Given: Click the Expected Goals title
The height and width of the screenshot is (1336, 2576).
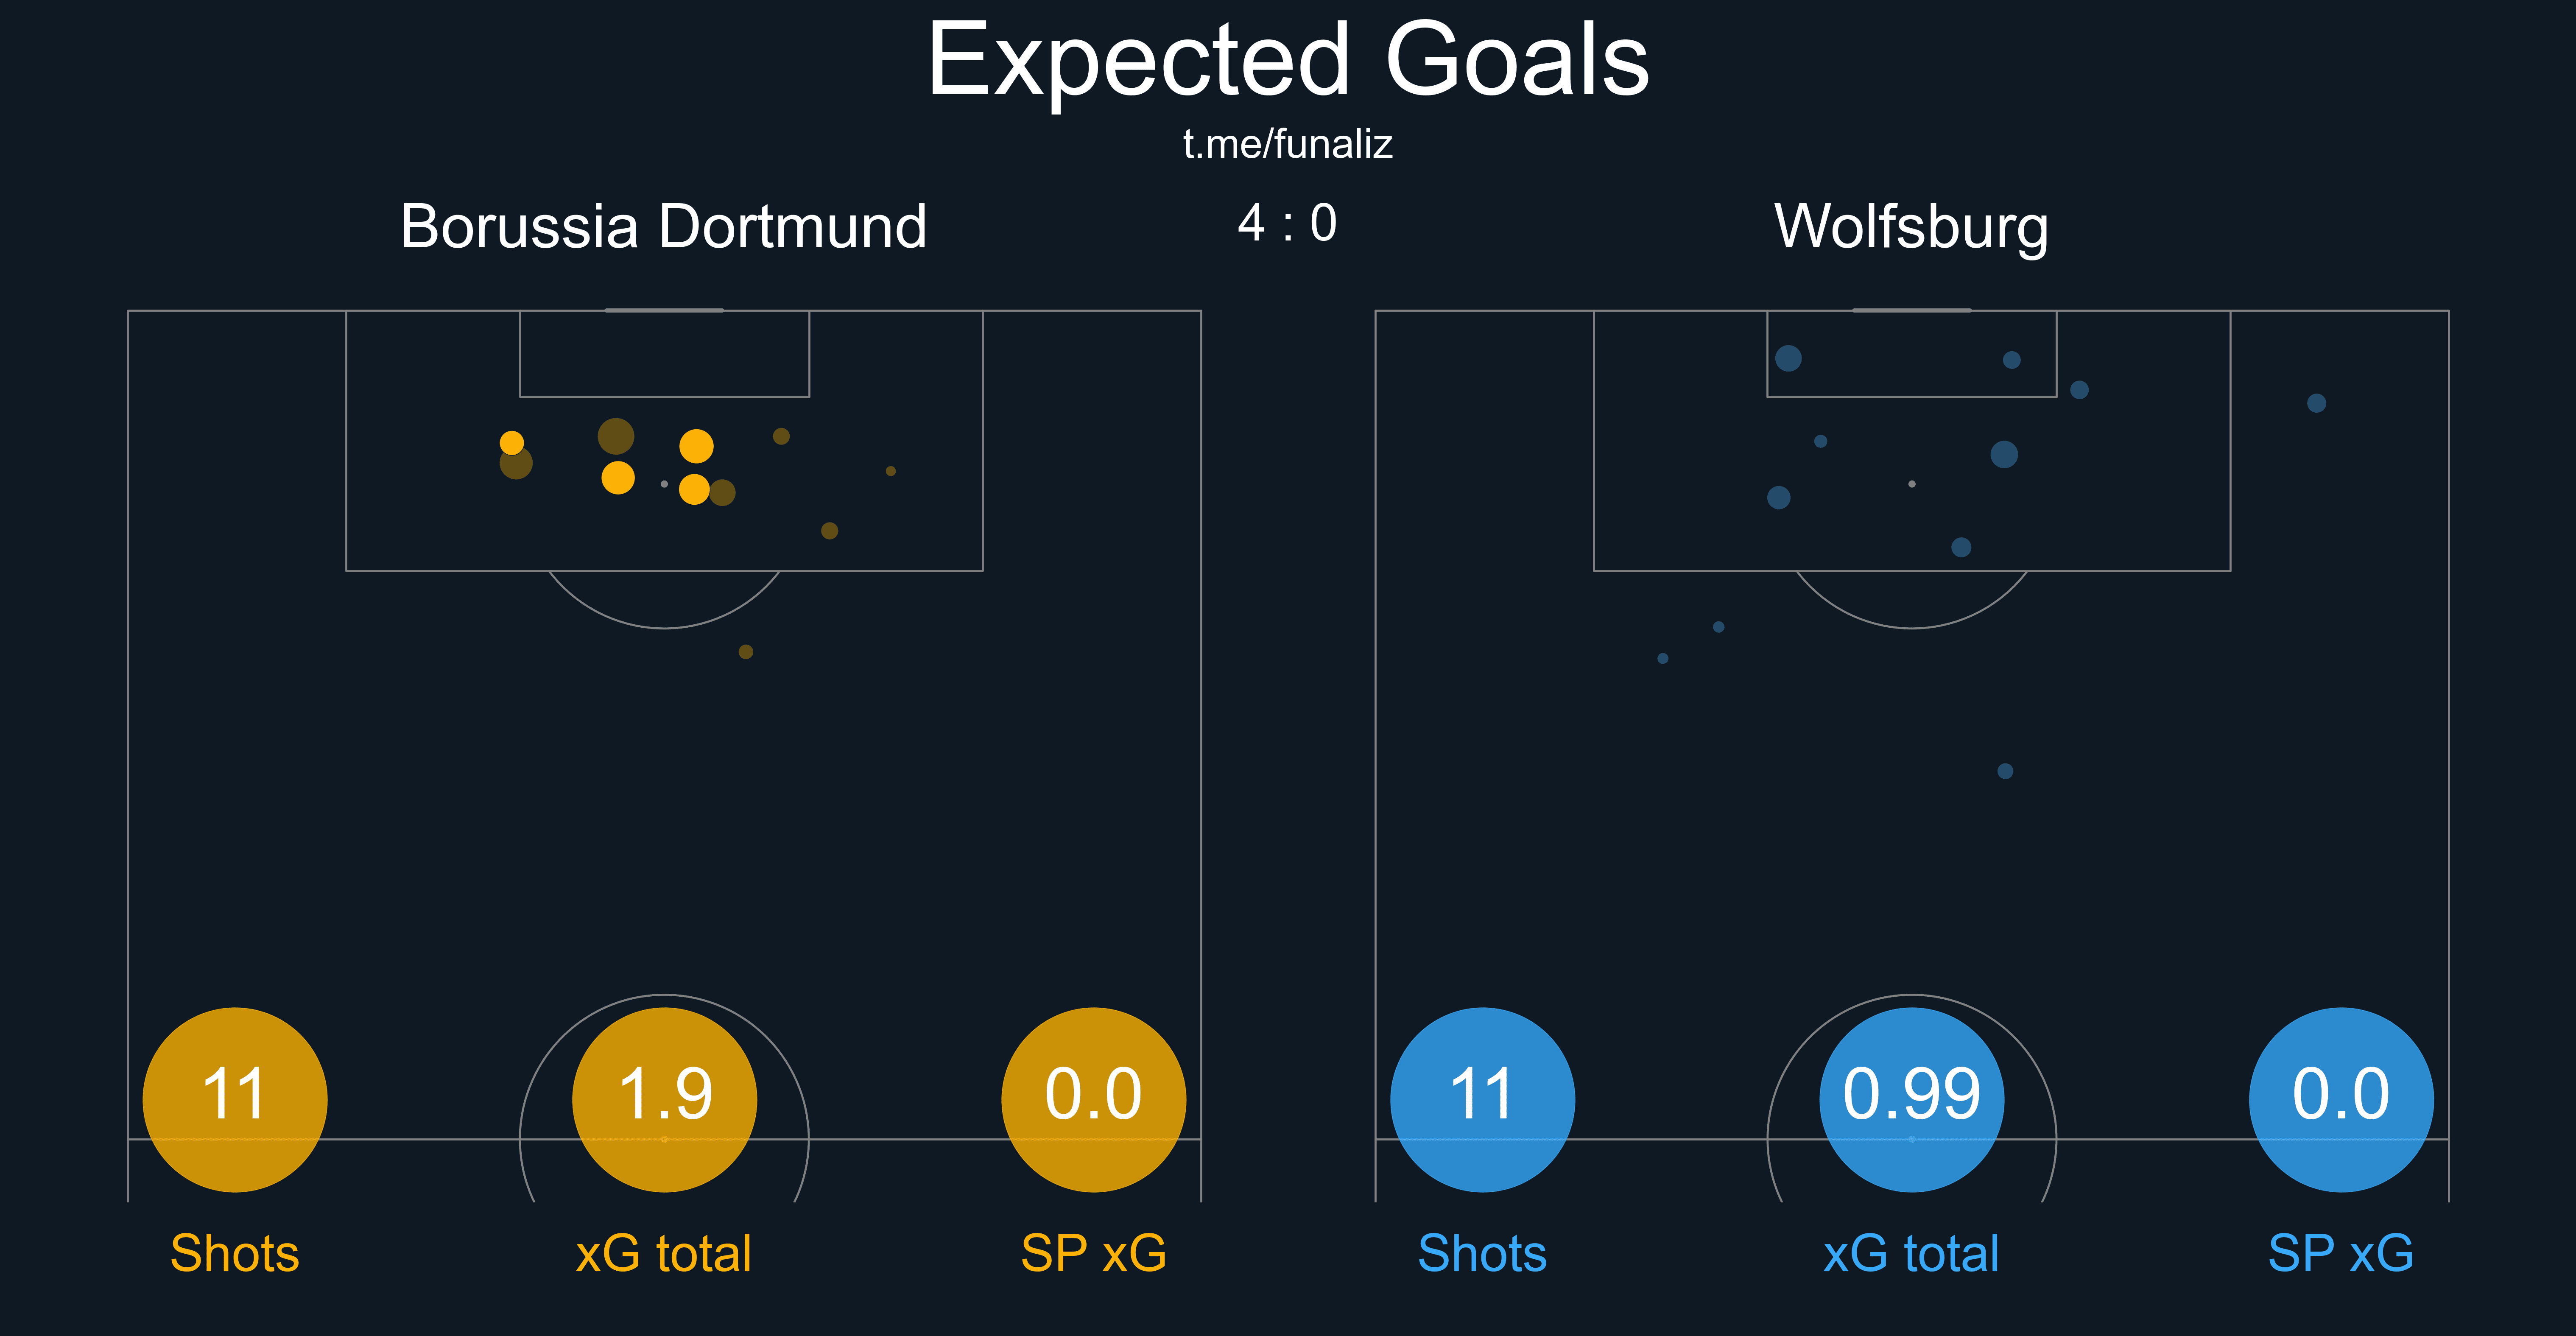Looking at the screenshot, I should [x=1288, y=62].
